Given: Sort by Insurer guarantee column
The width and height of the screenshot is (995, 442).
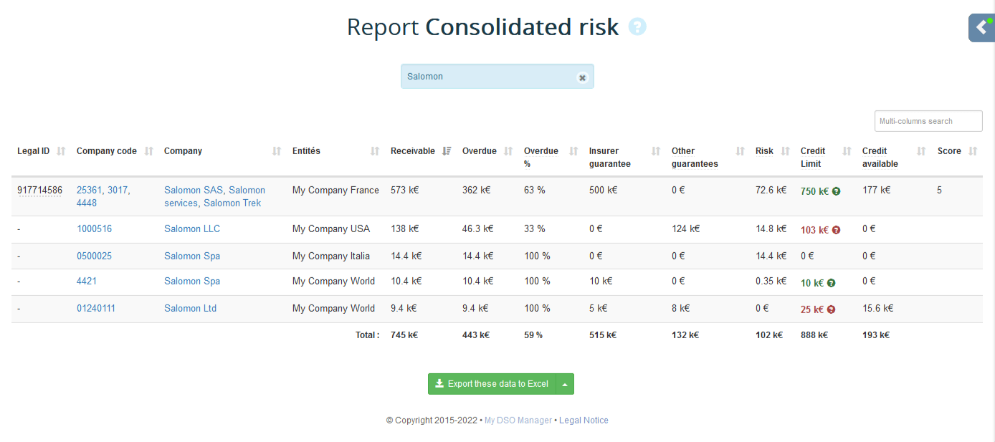Looking at the screenshot, I should tap(656, 151).
